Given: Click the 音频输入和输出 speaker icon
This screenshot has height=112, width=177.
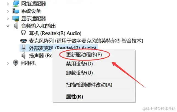Looking at the screenshot, I should [x=16, y=26].
